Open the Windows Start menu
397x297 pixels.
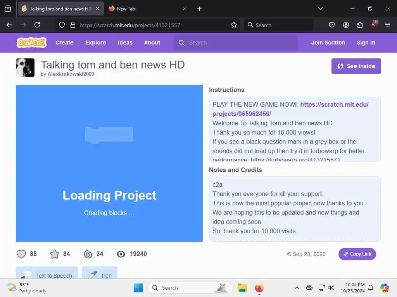coord(138,288)
